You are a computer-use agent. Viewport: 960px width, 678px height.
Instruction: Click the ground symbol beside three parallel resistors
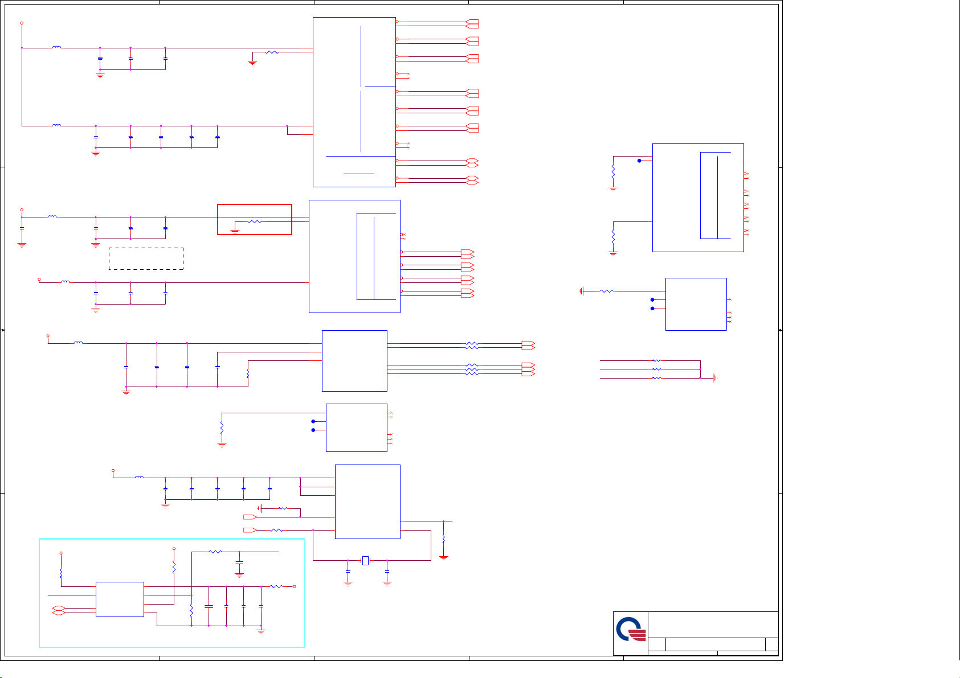coord(714,378)
